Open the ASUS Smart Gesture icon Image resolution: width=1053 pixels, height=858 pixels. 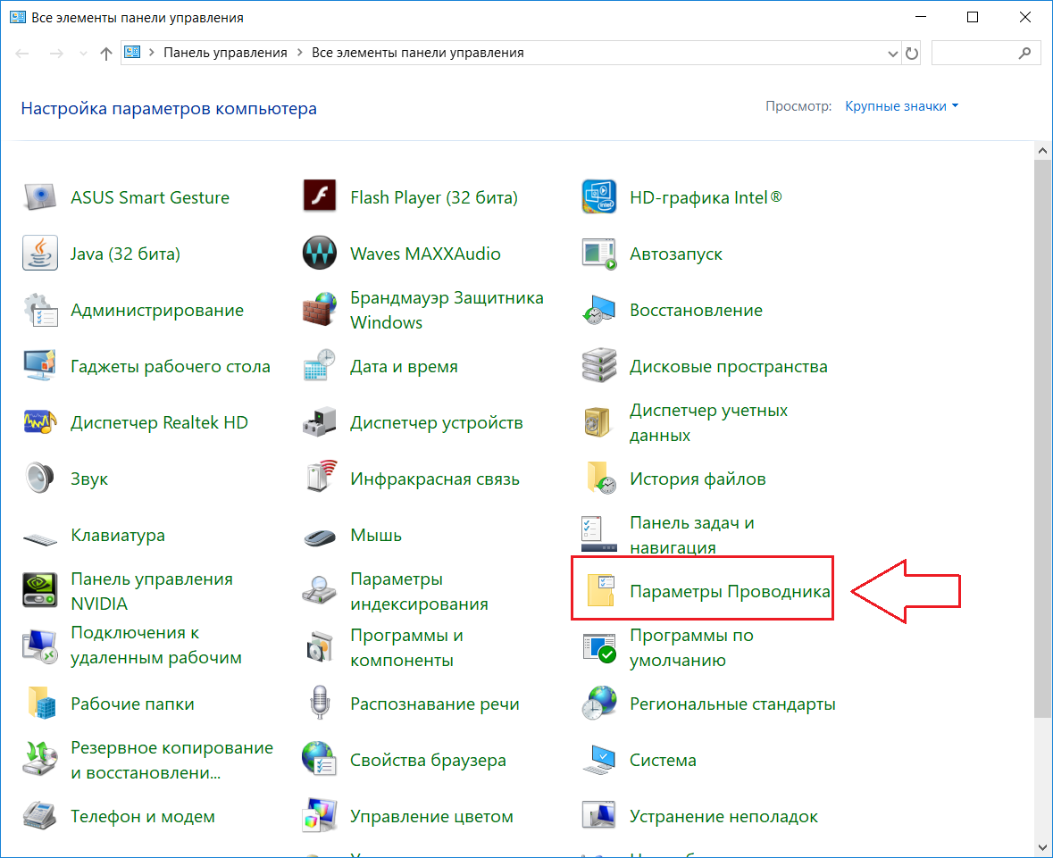40,197
